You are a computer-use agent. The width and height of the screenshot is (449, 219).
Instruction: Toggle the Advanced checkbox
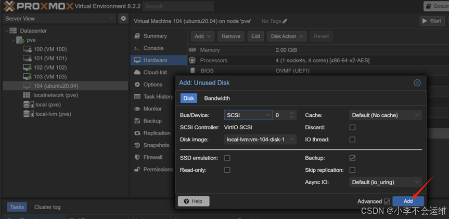pyautogui.click(x=387, y=201)
